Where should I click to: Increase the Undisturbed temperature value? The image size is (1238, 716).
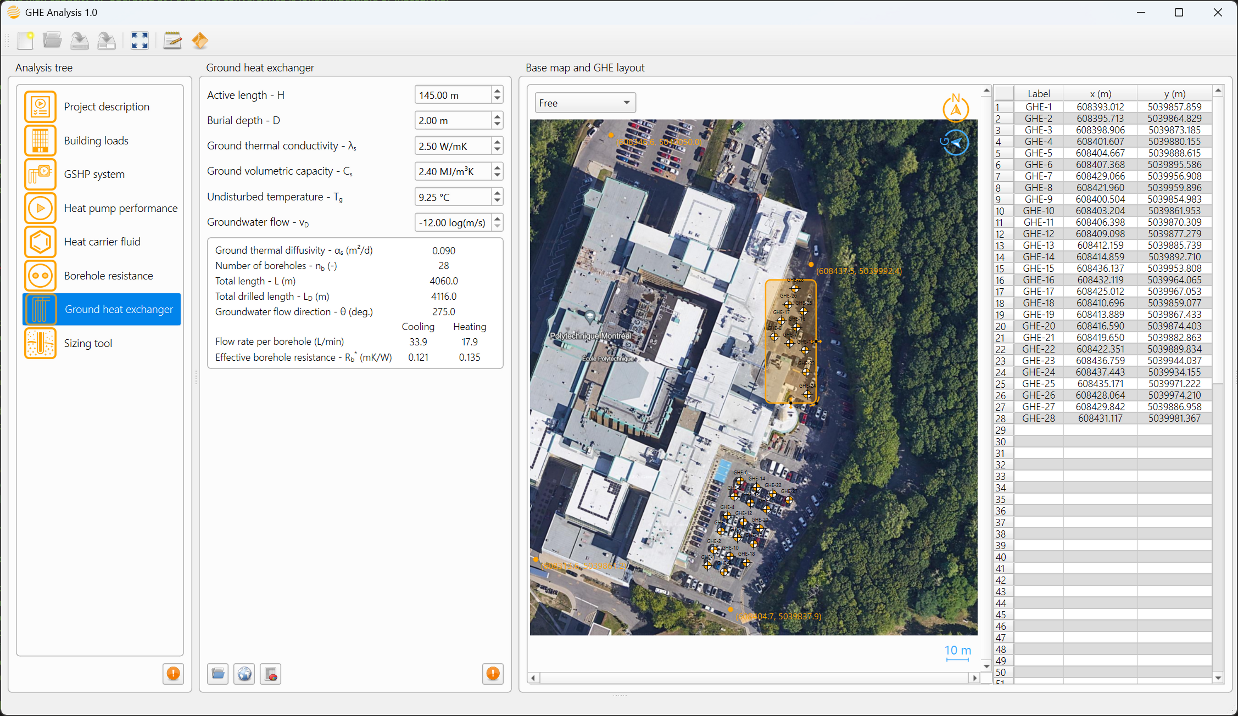point(497,192)
